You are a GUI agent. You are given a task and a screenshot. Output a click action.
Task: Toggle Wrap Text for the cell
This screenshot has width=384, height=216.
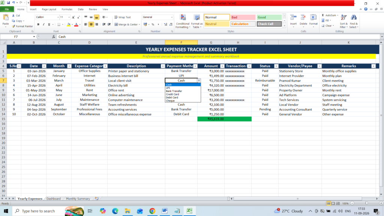tap(123, 17)
